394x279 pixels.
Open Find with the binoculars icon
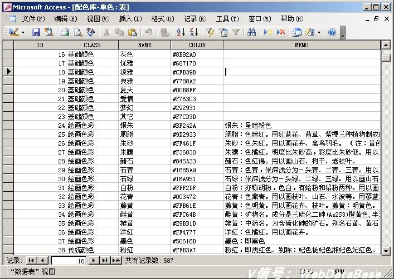[x=251, y=32]
